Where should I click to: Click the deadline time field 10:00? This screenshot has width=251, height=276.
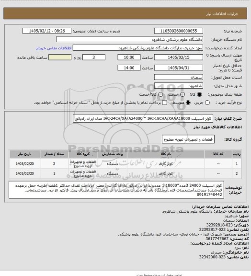(129, 57)
